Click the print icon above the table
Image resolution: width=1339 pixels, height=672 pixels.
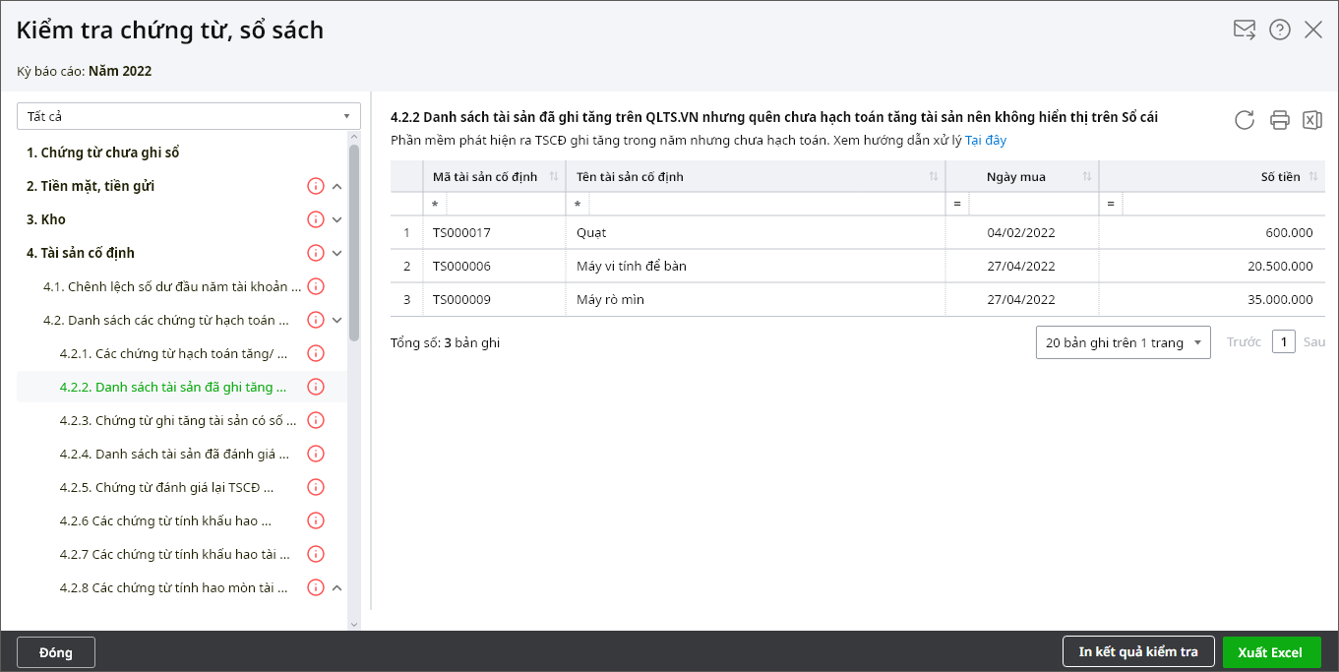pyautogui.click(x=1279, y=120)
